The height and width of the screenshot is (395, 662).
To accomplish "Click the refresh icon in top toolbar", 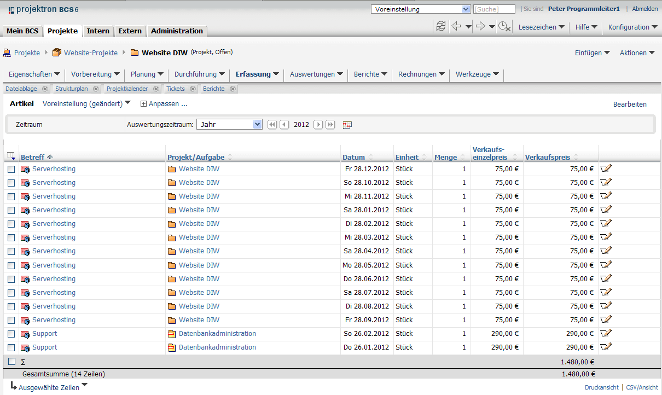I will pyautogui.click(x=440, y=26).
